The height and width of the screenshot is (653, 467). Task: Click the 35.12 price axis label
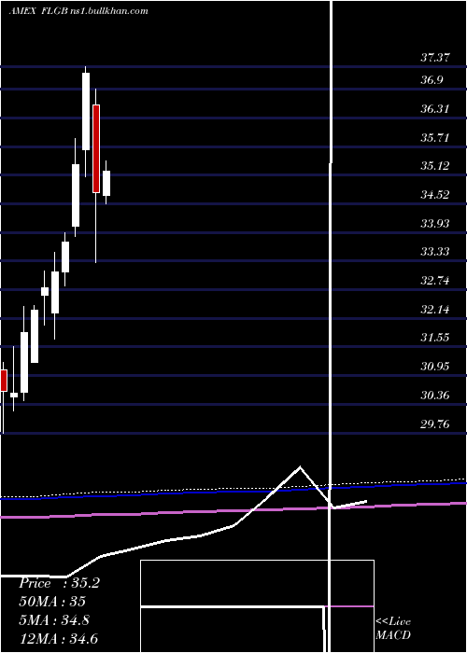[x=434, y=166]
